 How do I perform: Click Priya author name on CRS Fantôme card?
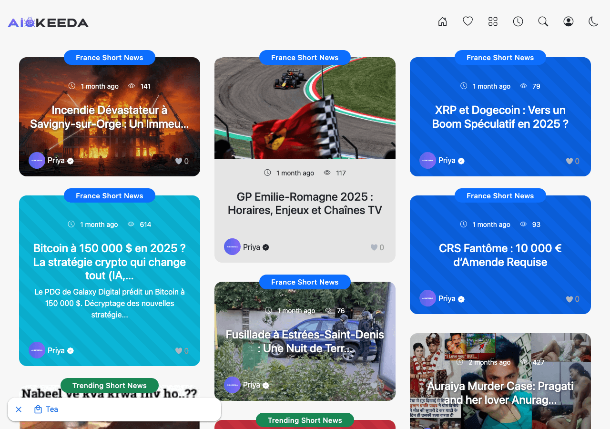(447, 298)
